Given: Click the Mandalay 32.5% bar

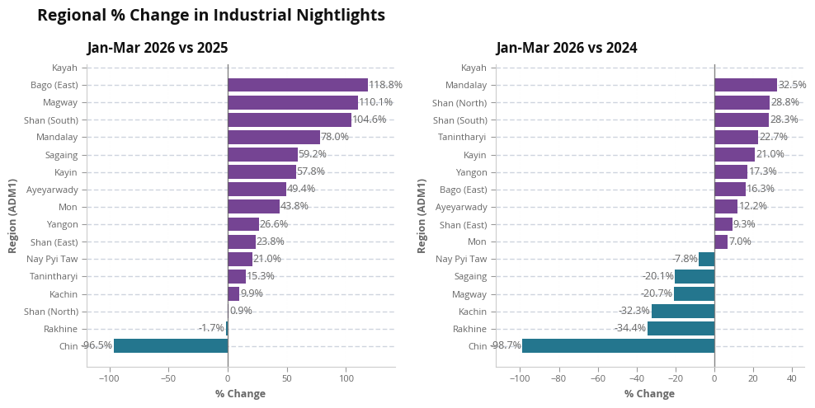Looking at the screenshot, I should (x=745, y=85).
